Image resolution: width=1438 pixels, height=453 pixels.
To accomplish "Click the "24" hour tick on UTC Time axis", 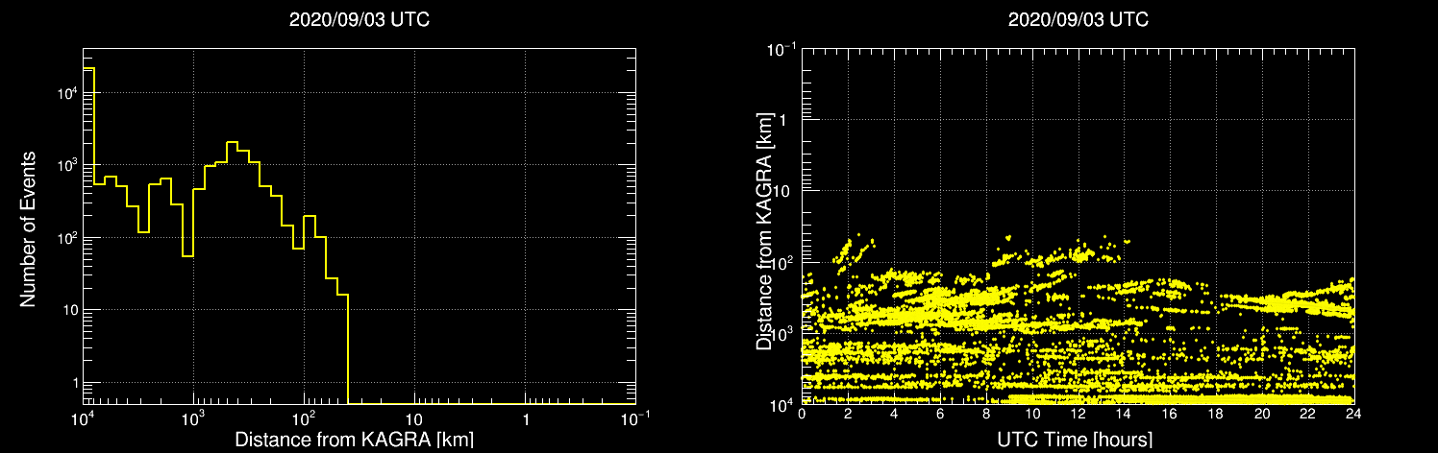I will [1353, 416].
